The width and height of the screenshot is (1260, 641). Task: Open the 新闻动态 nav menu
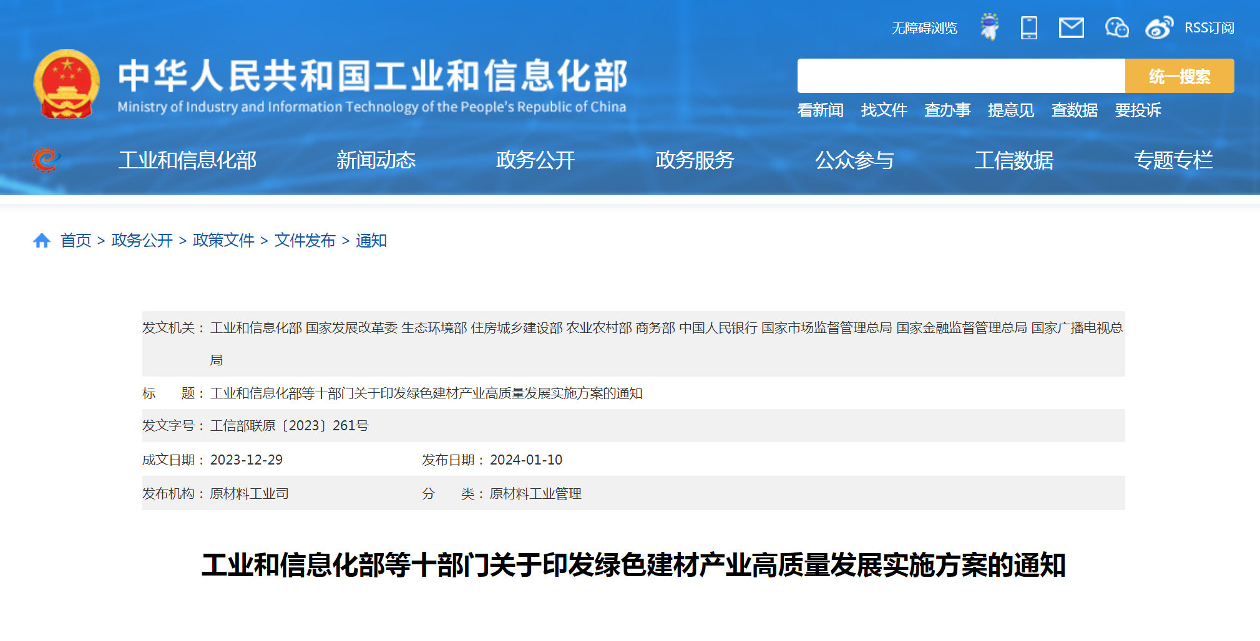pyautogui.click(x=376, y=160)
